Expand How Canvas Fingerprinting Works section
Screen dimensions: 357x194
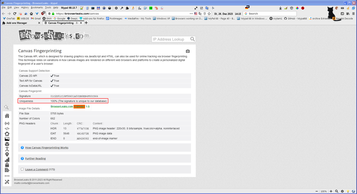coord(47,148)
